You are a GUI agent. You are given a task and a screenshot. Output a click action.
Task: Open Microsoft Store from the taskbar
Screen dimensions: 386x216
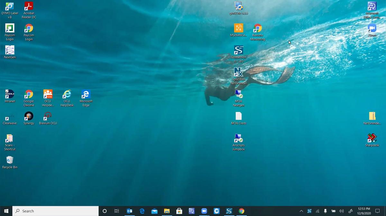179,211
